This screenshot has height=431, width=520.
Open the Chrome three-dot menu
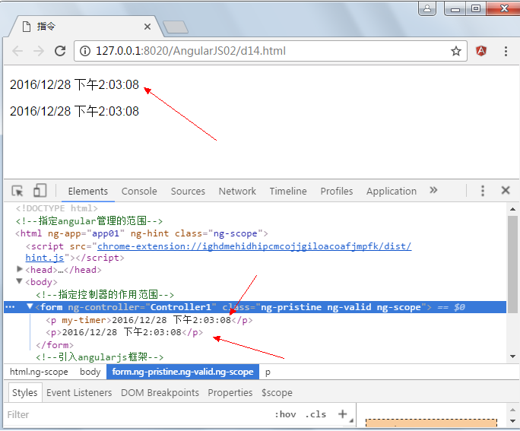[505, 52]
